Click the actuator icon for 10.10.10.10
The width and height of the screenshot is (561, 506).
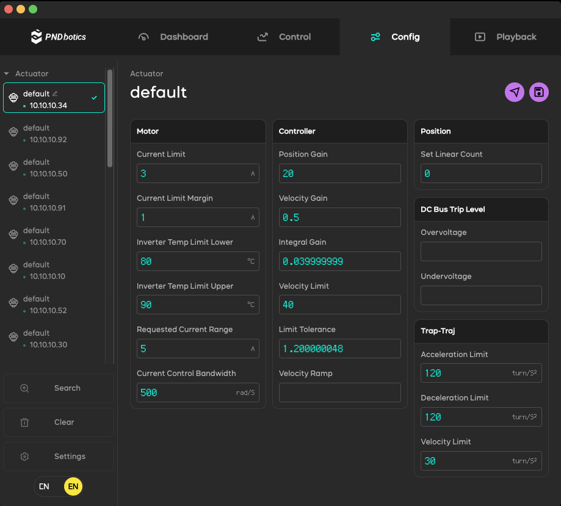coord(13,269)
